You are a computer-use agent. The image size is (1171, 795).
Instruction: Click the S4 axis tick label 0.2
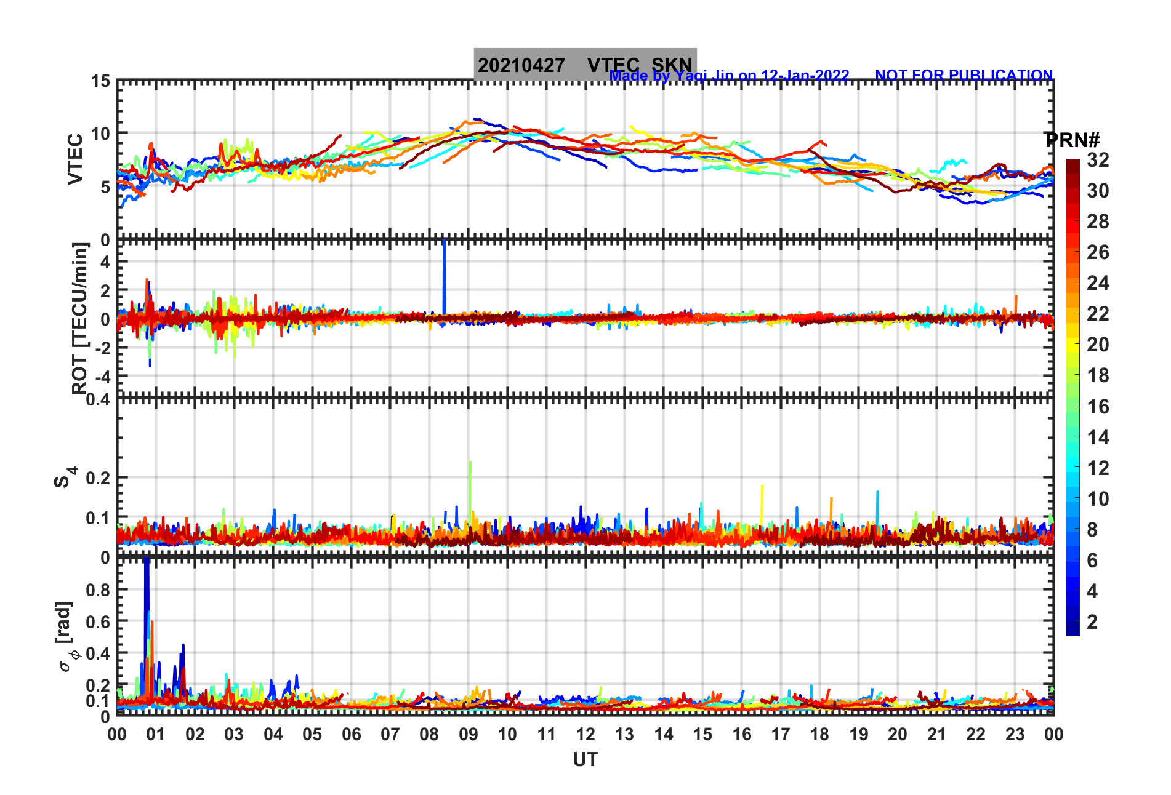click(x=99, y=478)
